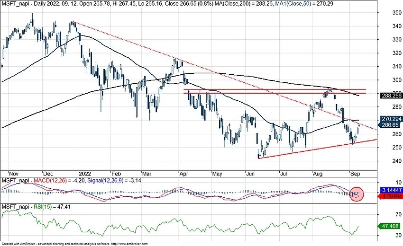Click the 330 price axis label
The width and height of the screenshot is (403, 246).
point(396,40)
